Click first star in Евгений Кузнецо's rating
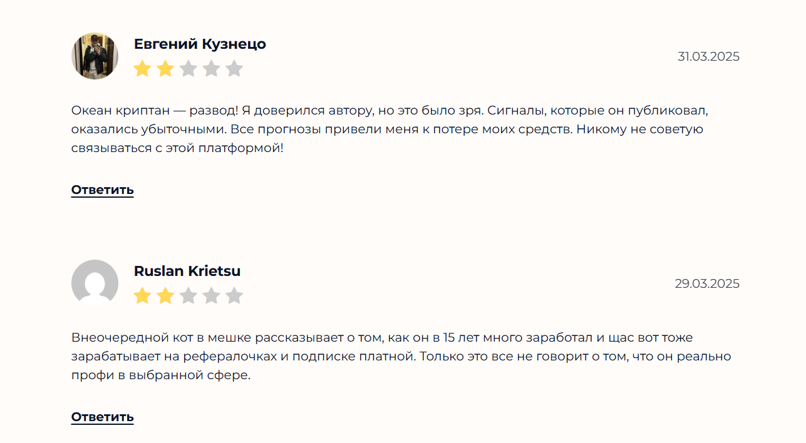The image size is (806, 443). [x=142, y=68]
